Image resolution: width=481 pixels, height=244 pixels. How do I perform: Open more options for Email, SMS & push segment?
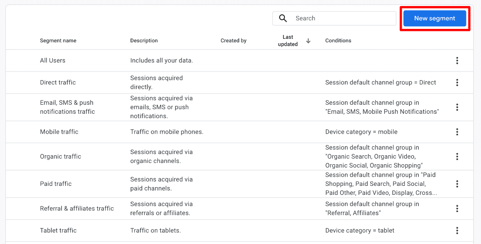coord(457,107)
